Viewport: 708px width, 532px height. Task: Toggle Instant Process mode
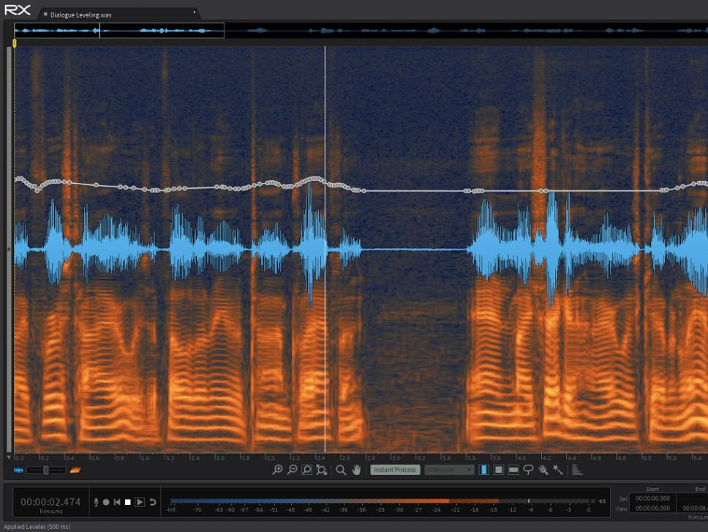[394, 471]
